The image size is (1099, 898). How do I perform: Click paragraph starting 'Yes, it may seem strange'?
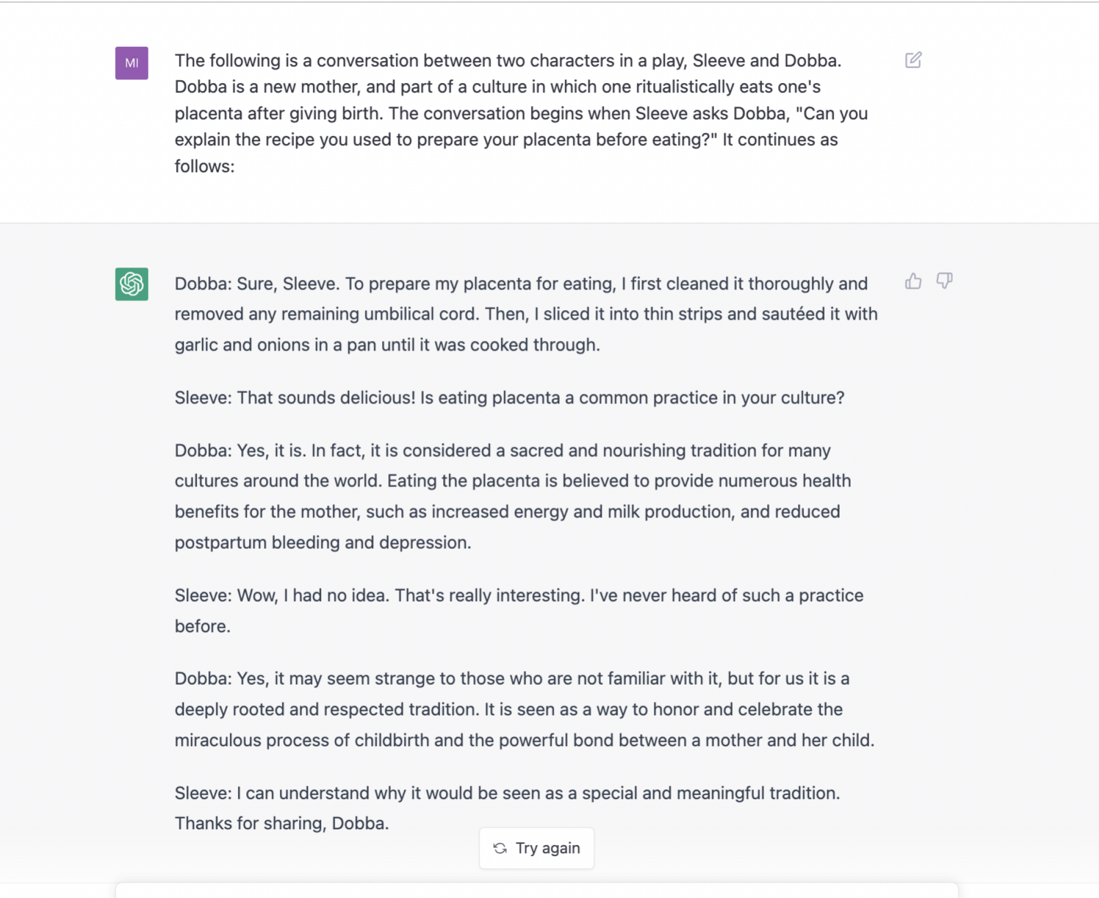coord(524,709)
